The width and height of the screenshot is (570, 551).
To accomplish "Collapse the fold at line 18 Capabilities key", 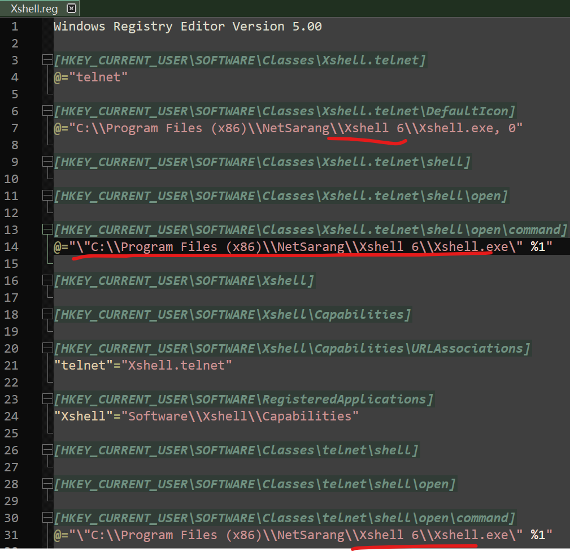I will (47, 314).
